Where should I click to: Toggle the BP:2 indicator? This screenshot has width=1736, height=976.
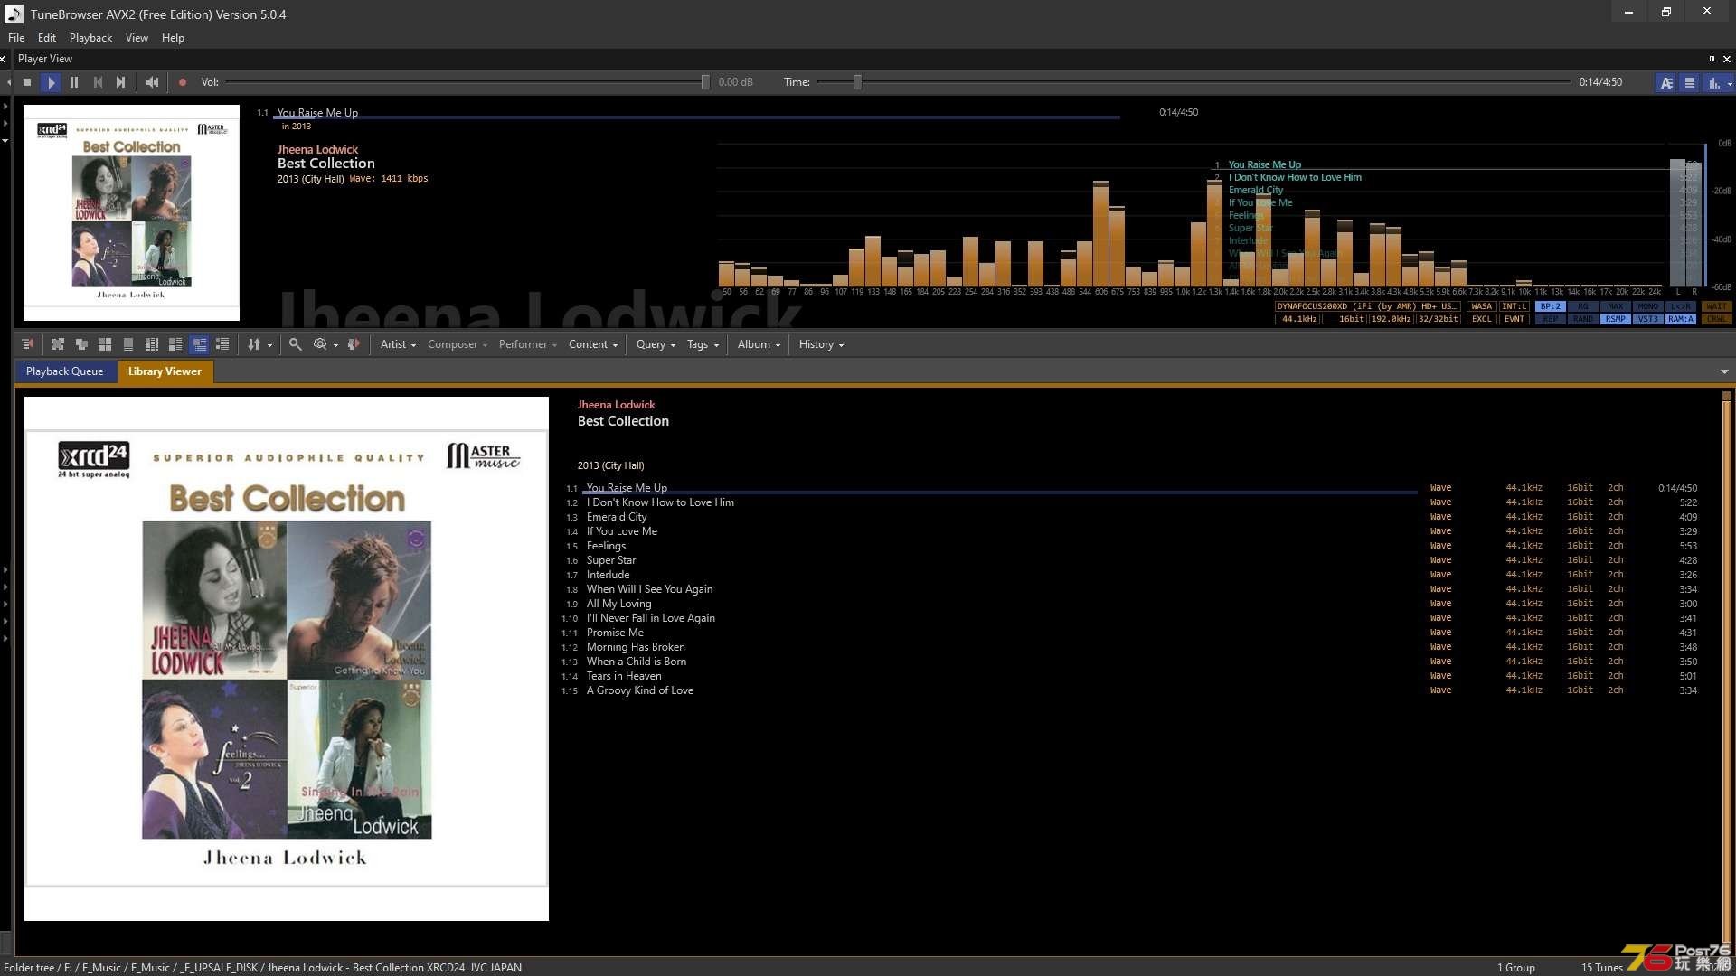1550,306
